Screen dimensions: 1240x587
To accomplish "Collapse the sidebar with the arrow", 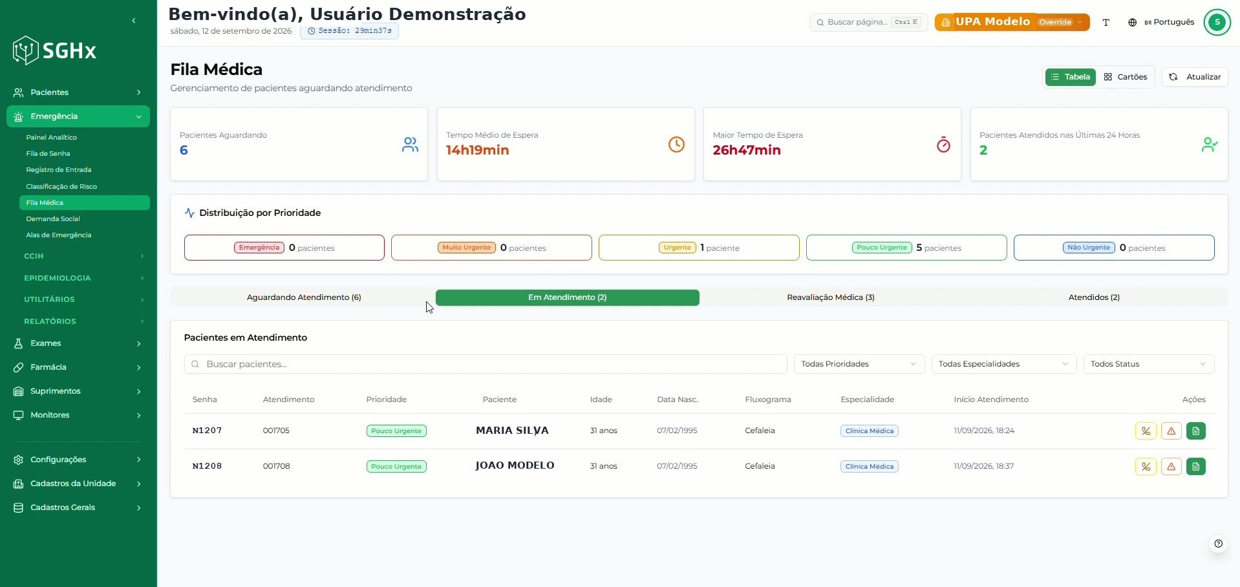I will tap(134, 21).
